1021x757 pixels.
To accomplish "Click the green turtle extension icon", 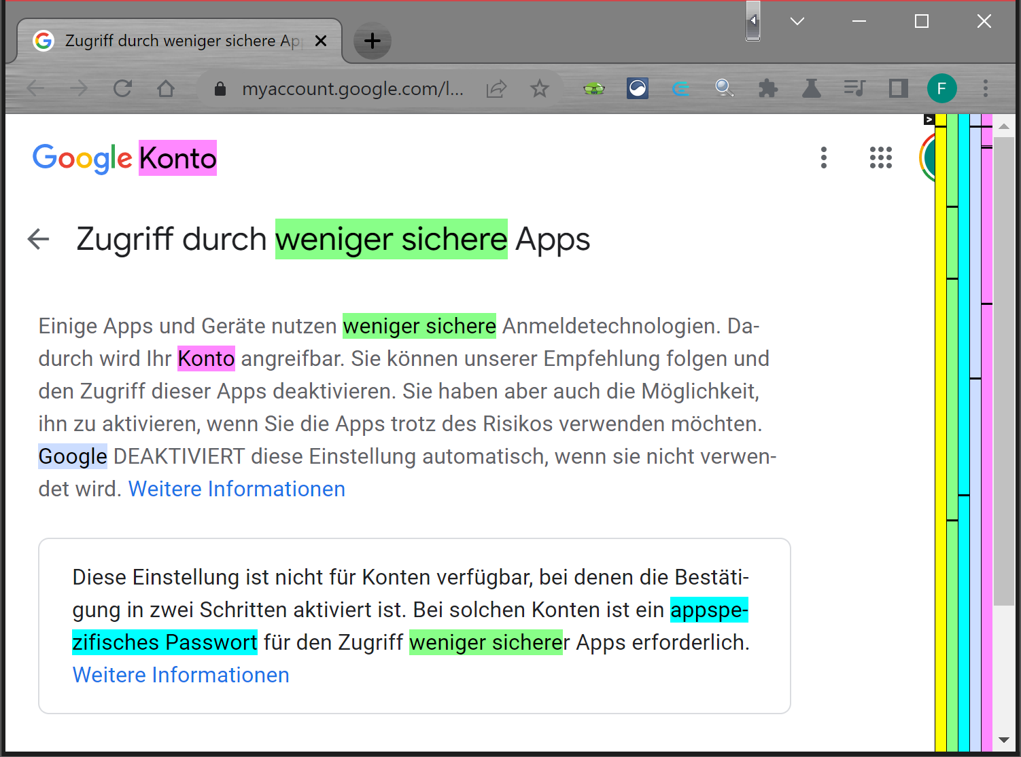I will (x=594, y=88).
